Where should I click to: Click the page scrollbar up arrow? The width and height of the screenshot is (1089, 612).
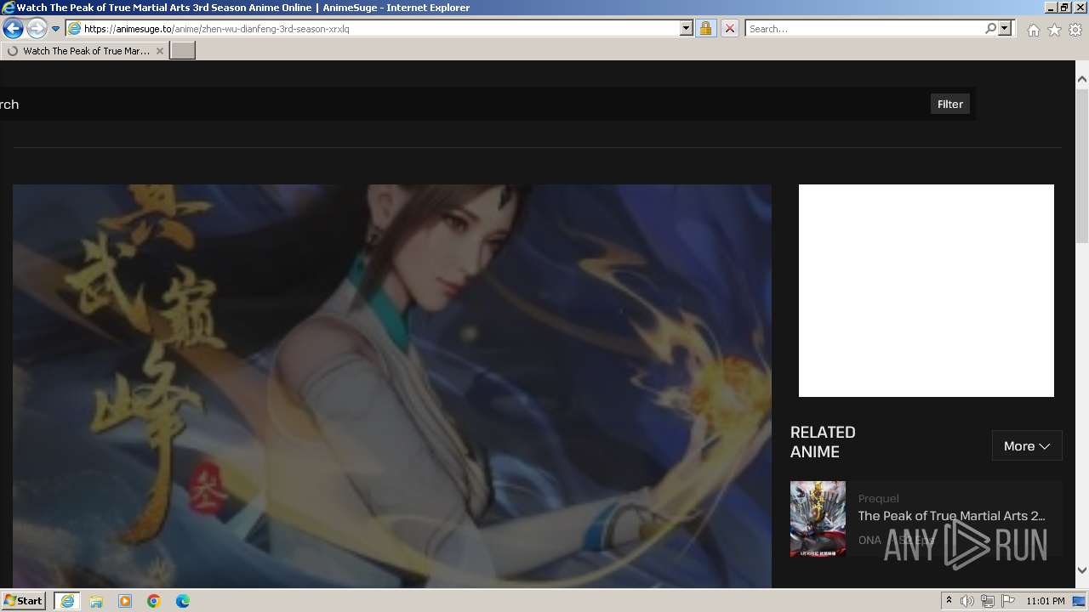[1082, 79]
